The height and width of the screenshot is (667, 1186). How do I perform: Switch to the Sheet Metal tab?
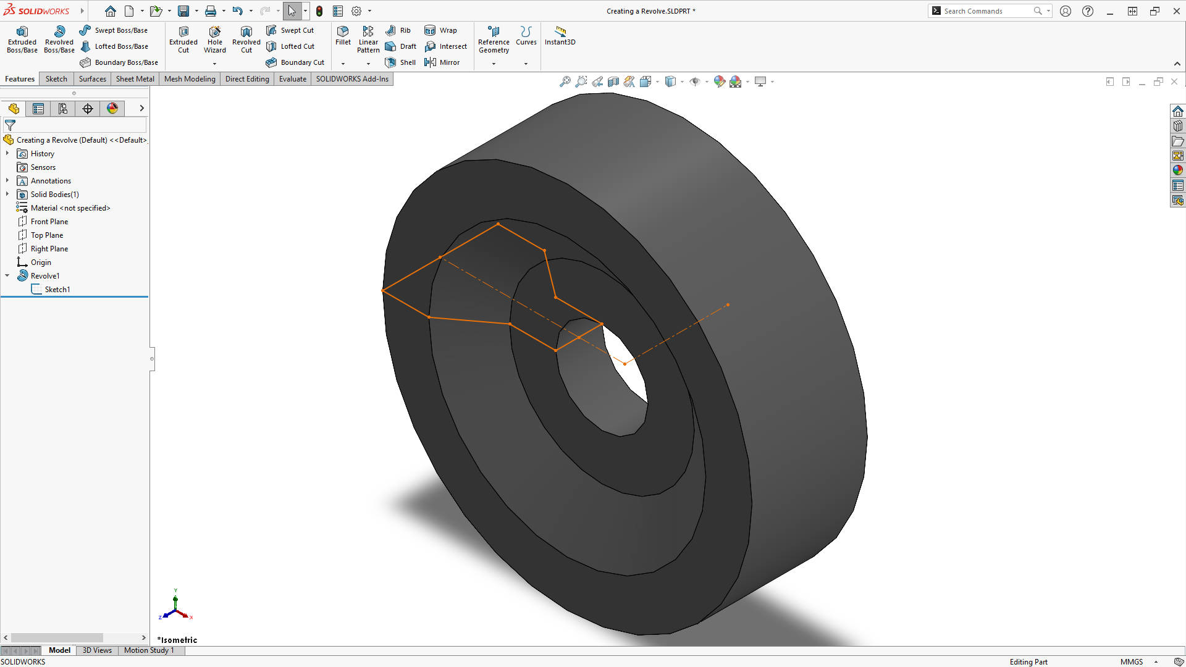tap(135, 78)
